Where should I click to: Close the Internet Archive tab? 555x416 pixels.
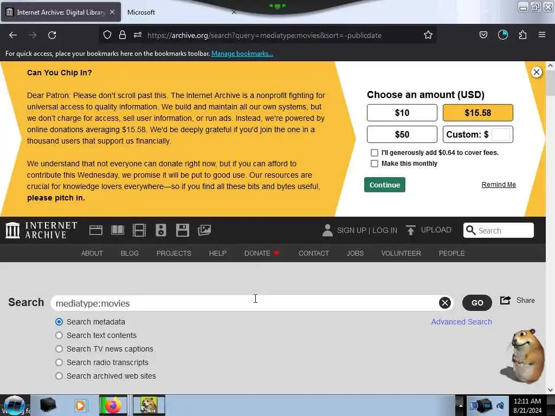point(112,12)
